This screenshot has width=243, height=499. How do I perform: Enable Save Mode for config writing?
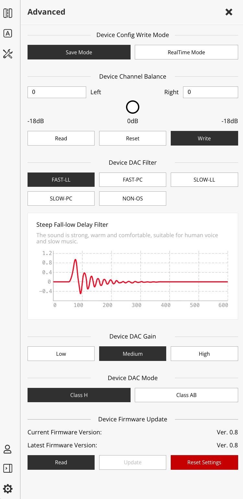click(x=79, y=52)
